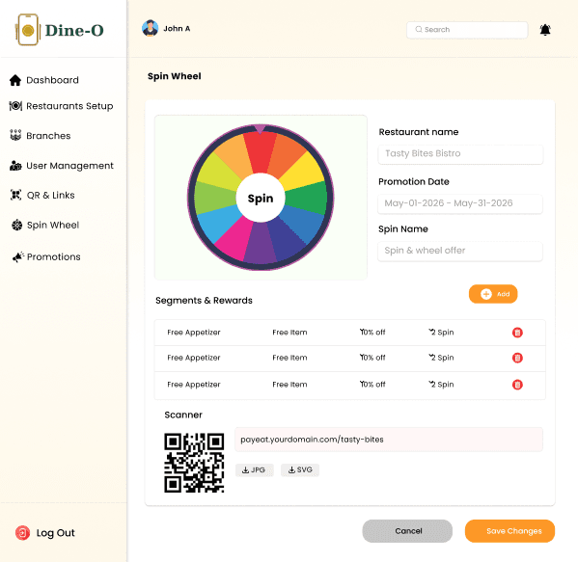578x562 pixels.
Task: Click Save Changes button
Action: (x=509, y=531)
